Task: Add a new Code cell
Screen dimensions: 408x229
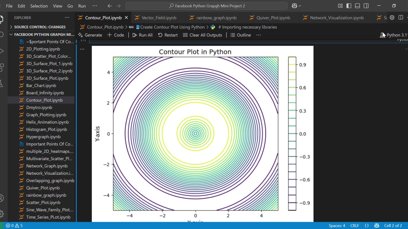Action: tap(116, 35)
